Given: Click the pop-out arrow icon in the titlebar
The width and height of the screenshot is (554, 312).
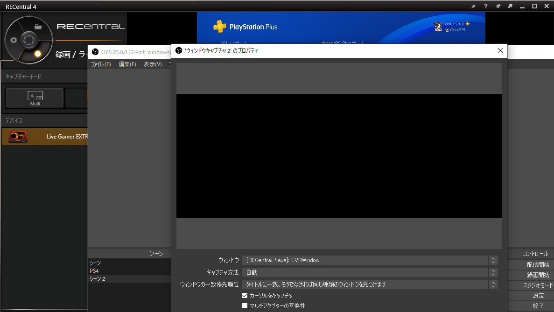Looking at the screenshot, I should click(509, 6).
